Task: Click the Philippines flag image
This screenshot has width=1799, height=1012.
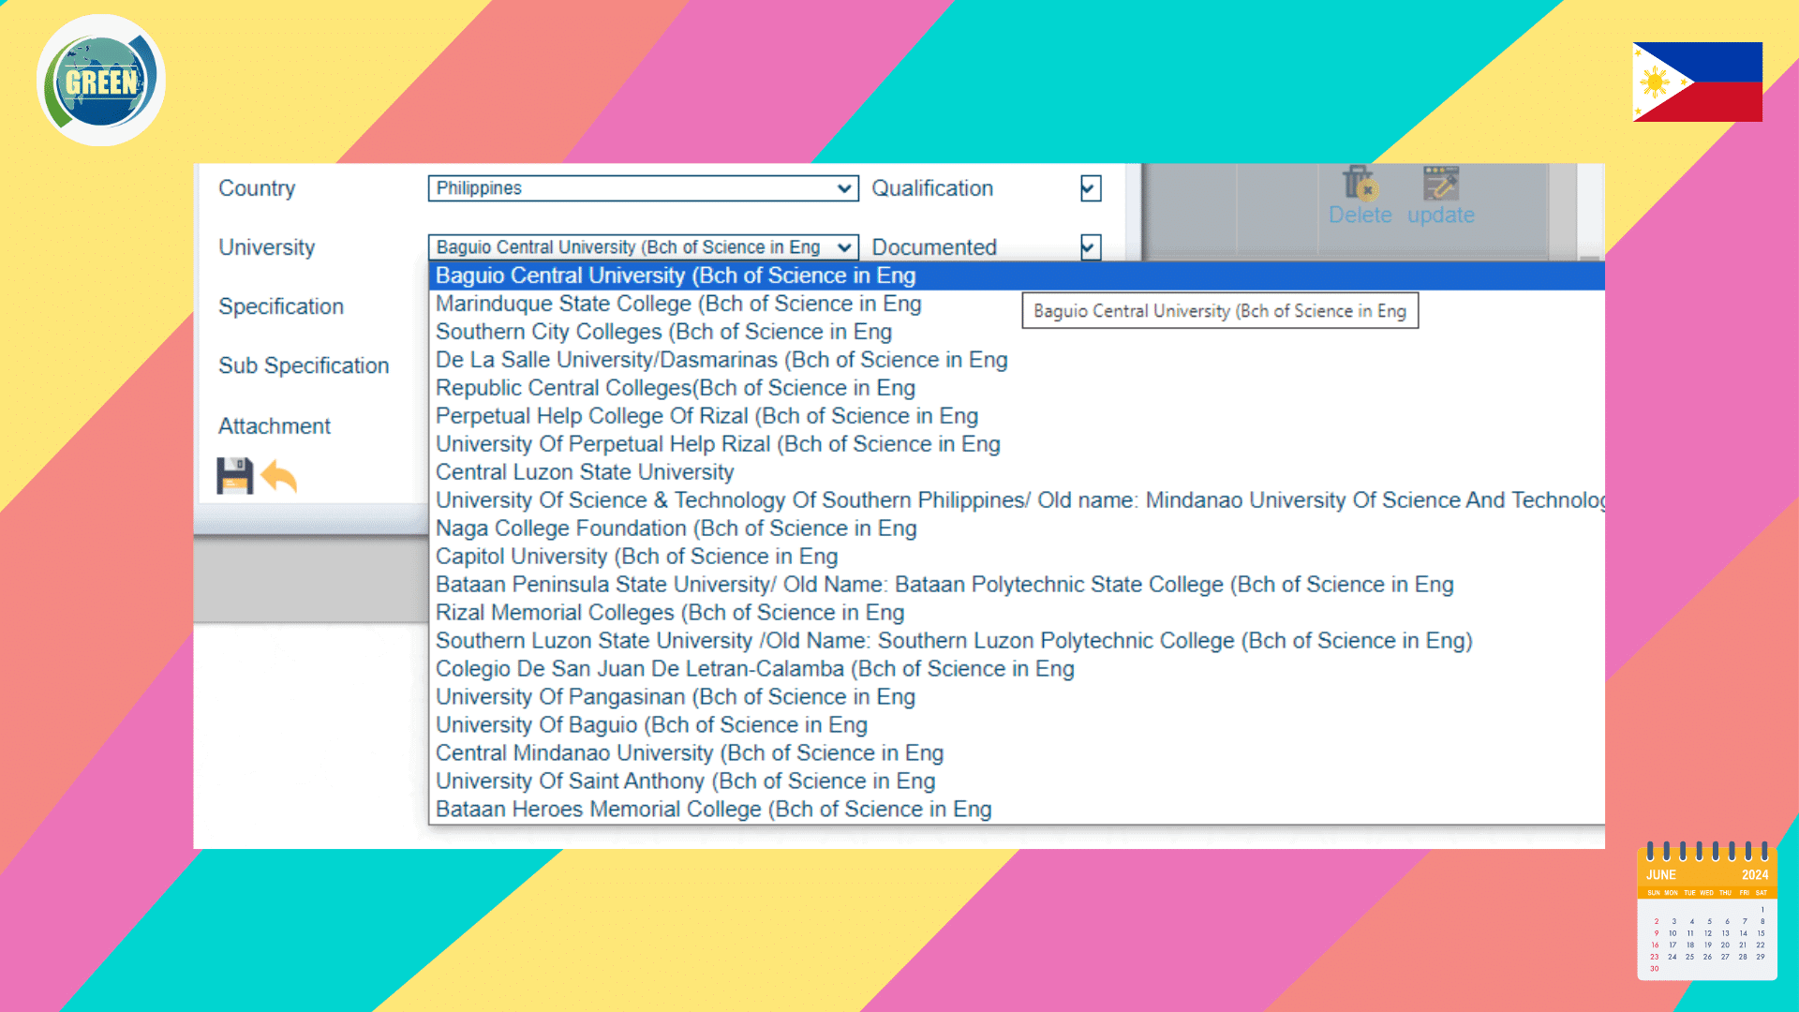Action: point(1697,82)
